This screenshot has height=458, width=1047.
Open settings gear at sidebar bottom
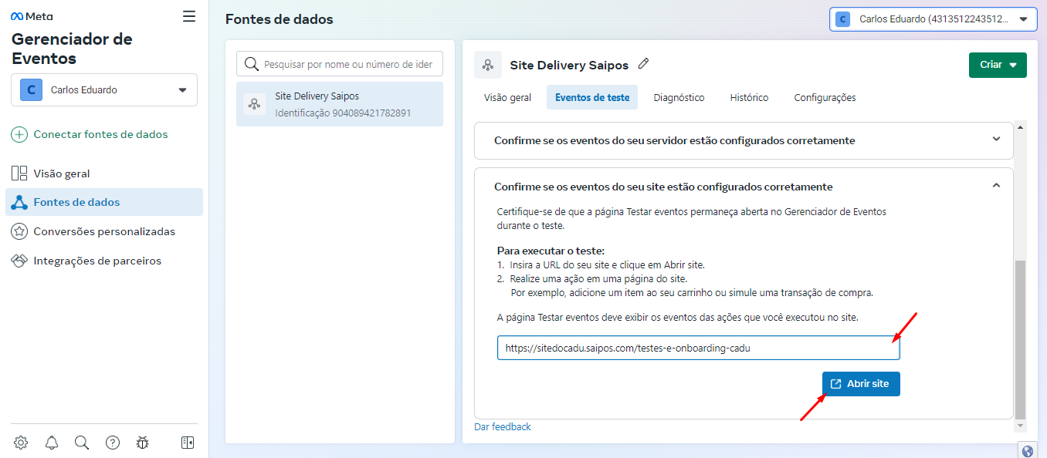tap(21, 443)
